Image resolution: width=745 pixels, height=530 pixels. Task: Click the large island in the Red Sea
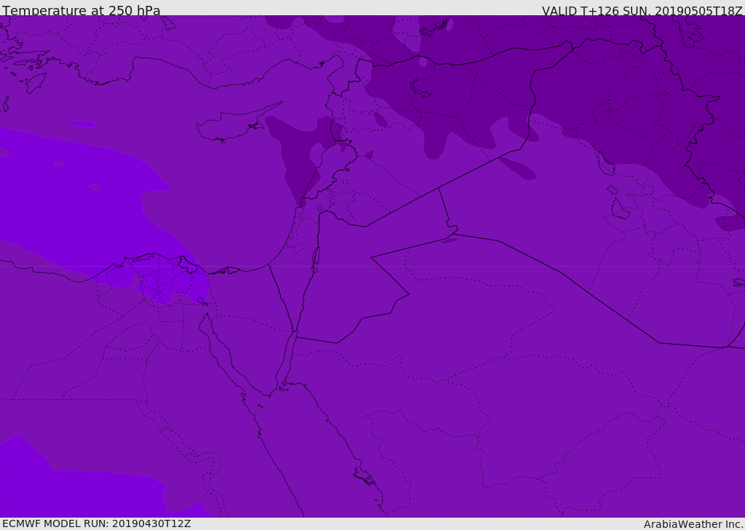click(x=365, y=476)
